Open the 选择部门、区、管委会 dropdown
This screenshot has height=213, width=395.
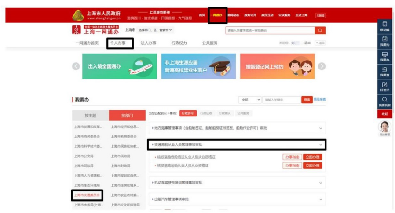(155, 30)
